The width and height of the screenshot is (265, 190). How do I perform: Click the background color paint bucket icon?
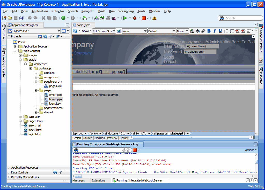click(197, 31)
